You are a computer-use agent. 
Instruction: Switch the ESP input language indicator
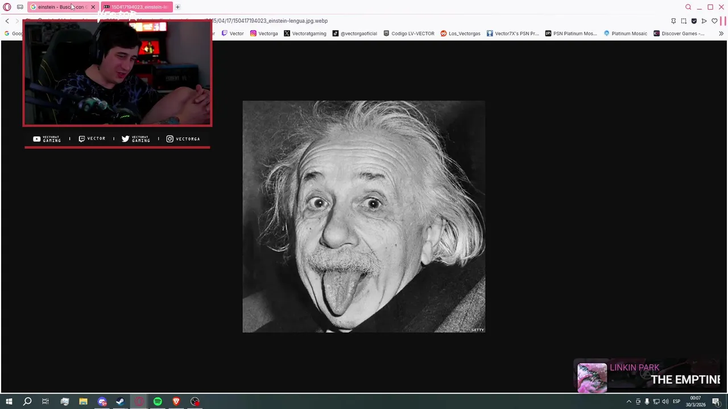(676, 402)
